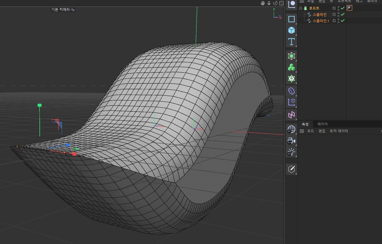Open the 오브젝트 menu in object manager
The width and height of the screenshot is (382, 244).
(x=345, y=1)
